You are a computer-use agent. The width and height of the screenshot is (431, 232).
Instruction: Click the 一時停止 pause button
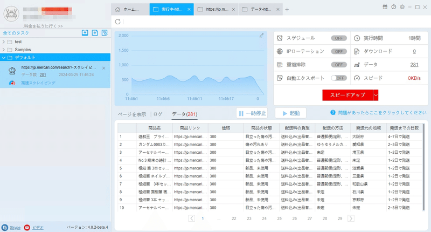252,113
